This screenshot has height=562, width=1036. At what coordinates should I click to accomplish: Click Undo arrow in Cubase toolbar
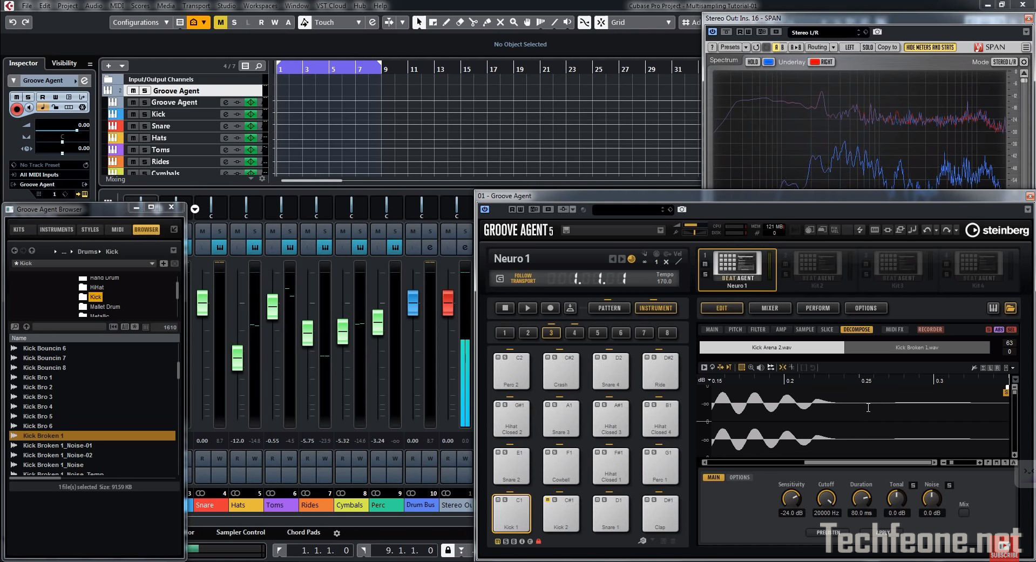[12, 22]
